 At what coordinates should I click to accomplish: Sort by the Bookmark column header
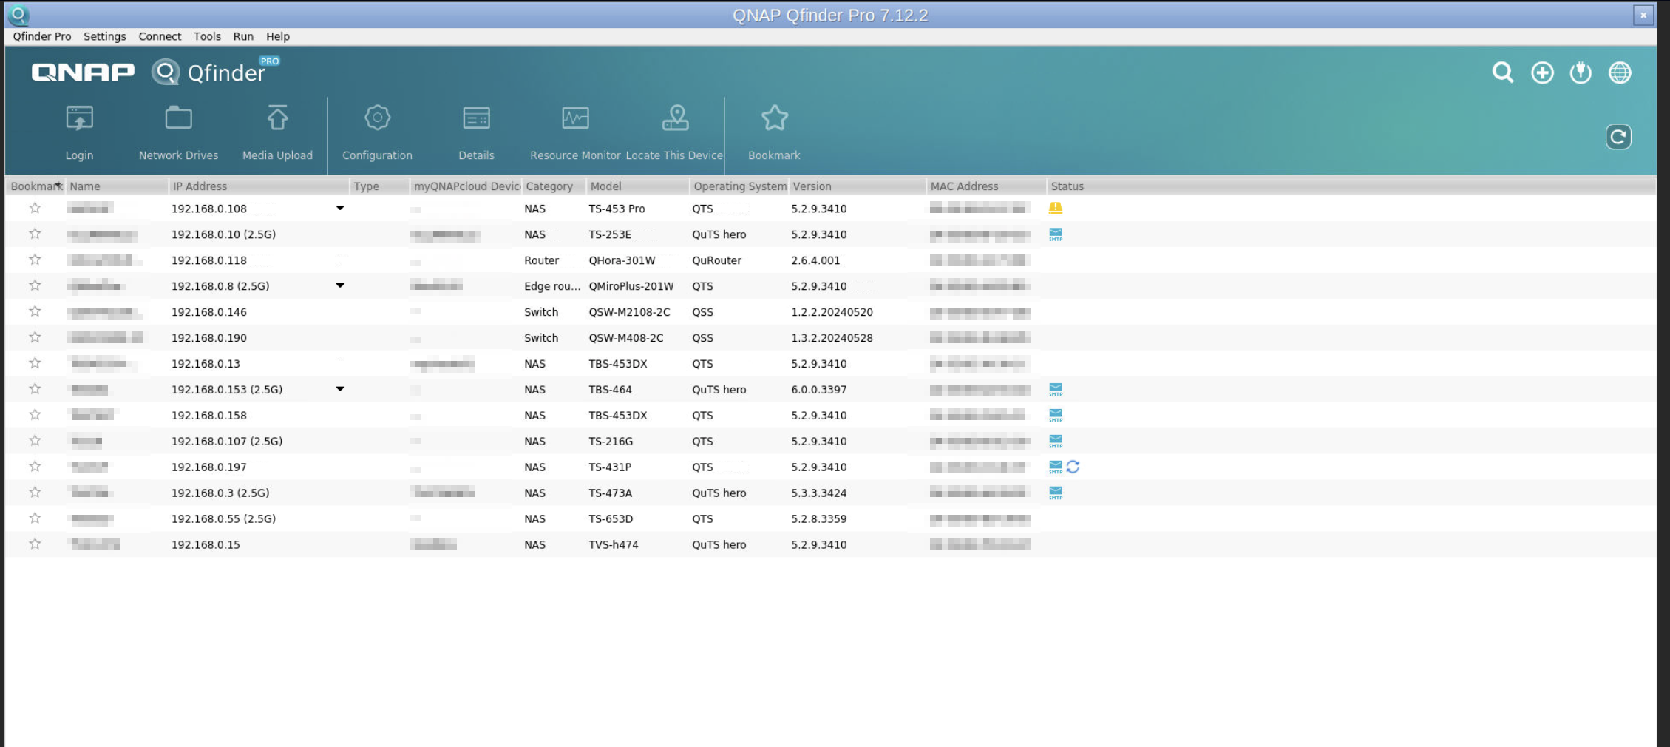35,186
